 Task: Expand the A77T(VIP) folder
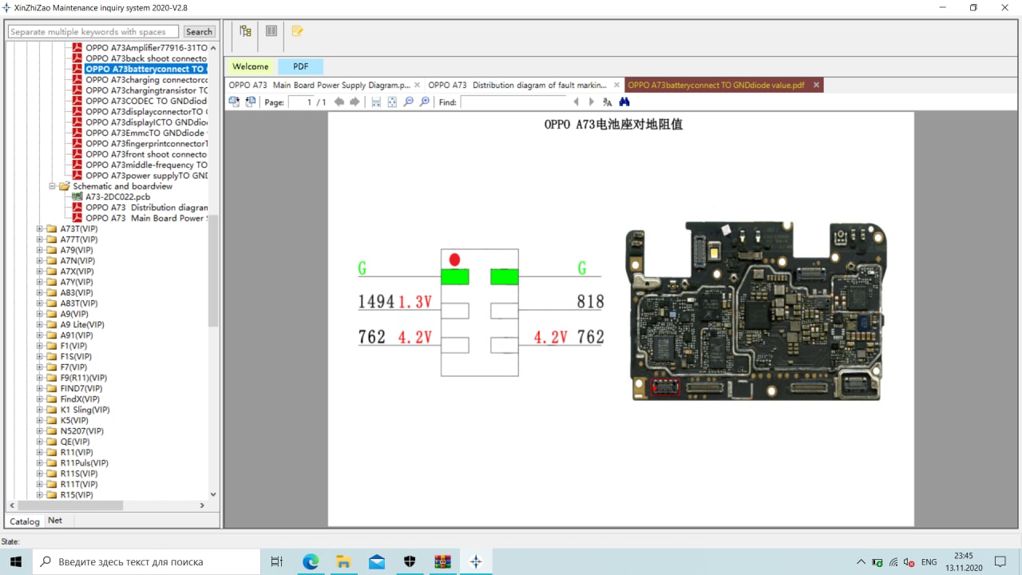pos(40,240)
